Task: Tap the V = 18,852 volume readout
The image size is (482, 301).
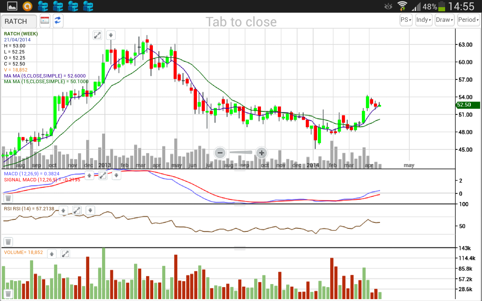Action: [x=16, y=70]
